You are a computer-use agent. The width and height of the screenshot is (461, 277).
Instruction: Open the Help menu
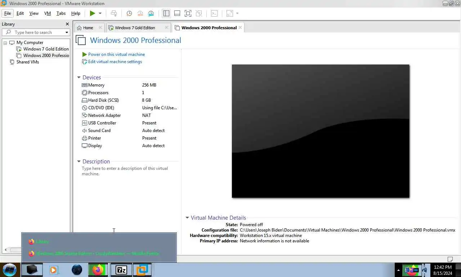pos(76,13)
